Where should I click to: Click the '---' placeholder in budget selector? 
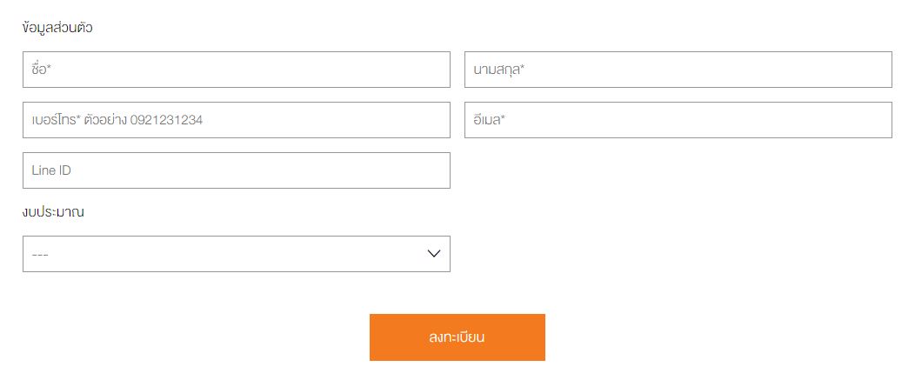tap(40, 254)
